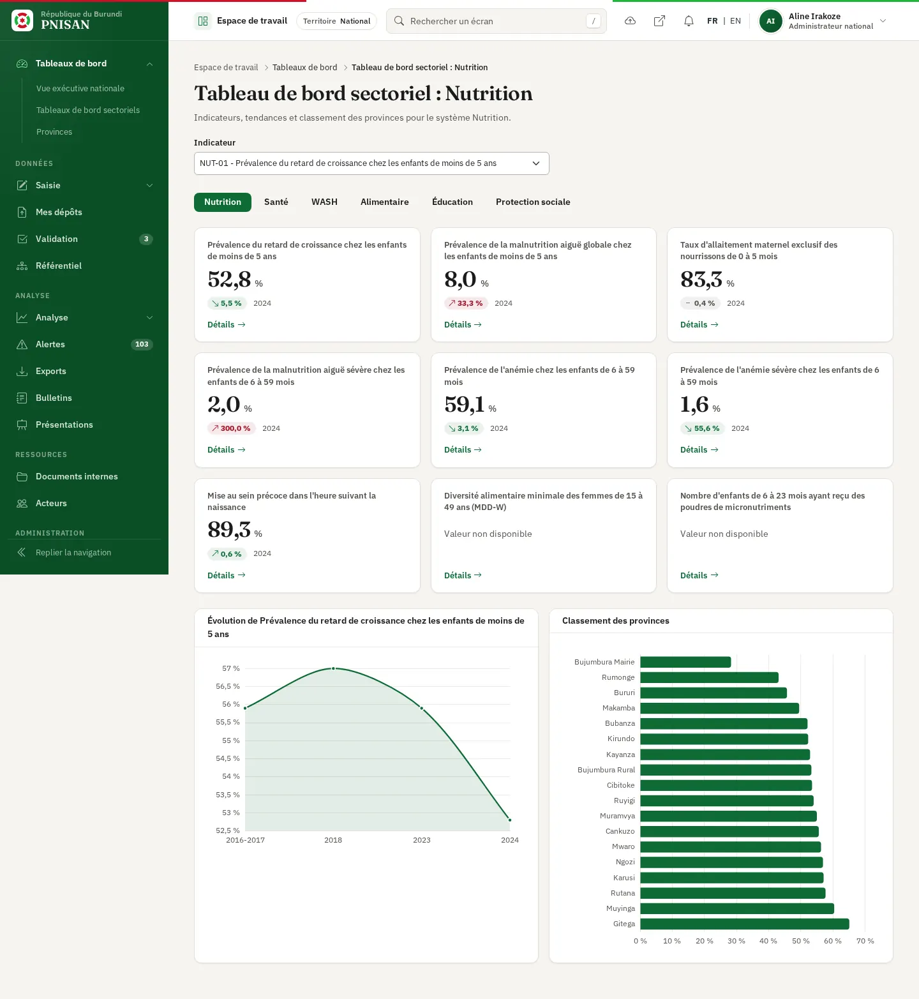Click the PNISAN logo emblem
The height and width of the screenshot is (999, 919).
tap(22, 20)
